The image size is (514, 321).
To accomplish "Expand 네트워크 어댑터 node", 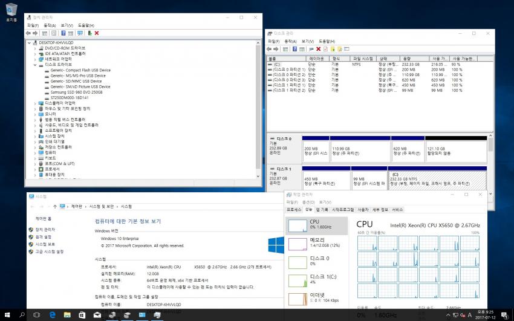I will click(x=35, y=59).
